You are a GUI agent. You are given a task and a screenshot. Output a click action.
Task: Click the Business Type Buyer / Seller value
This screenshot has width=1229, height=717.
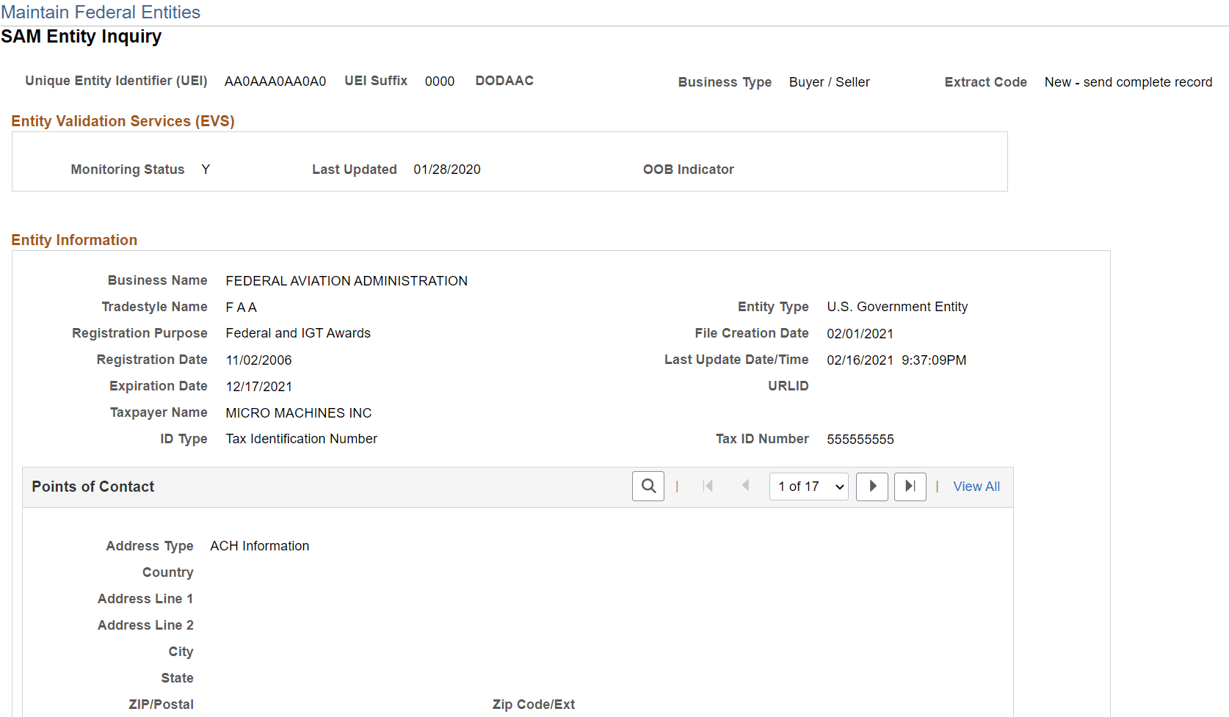point(829,81)
